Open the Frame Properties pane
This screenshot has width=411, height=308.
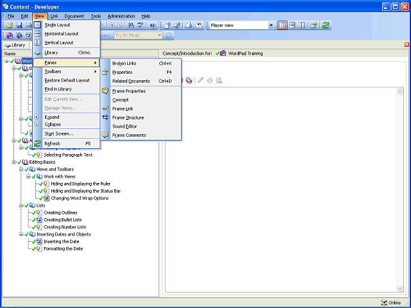click(x=141, y=91)
